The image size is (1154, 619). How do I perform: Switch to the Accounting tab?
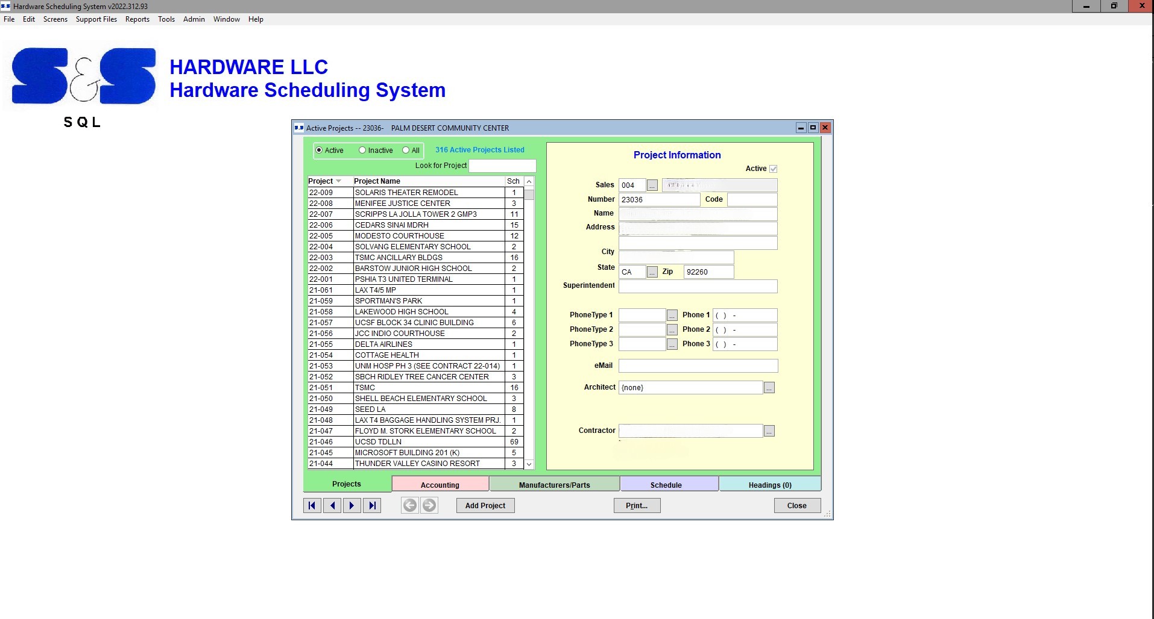point(440,485)
